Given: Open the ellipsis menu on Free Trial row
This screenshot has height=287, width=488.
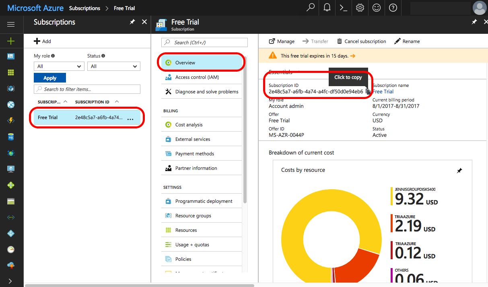Looking at the screenshot, I should point(130,118).
